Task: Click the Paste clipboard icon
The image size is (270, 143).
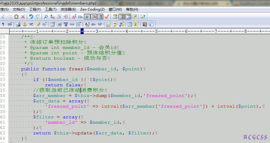Action: coord(16,17)
